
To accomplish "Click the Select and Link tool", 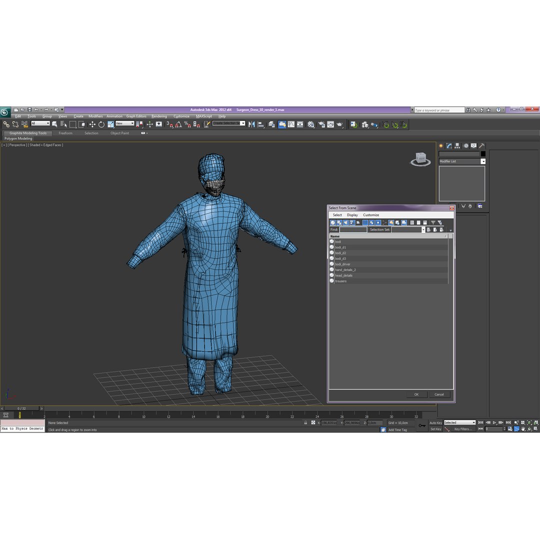I will click(x=6, y=124).
